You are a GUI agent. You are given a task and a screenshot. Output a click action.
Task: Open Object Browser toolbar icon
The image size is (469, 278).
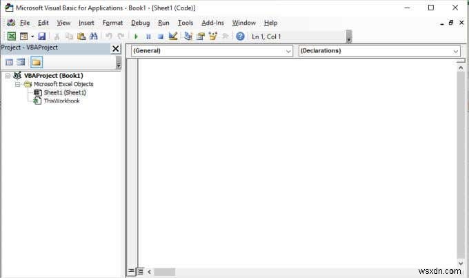click(213, 36)
